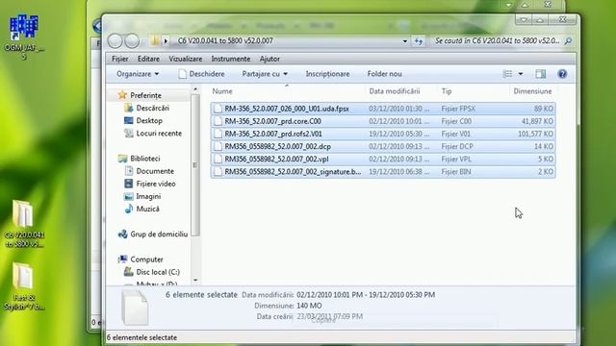This screenshot has height=346, width=616.
Task: Open the Documente library
Action: point(155,171)
